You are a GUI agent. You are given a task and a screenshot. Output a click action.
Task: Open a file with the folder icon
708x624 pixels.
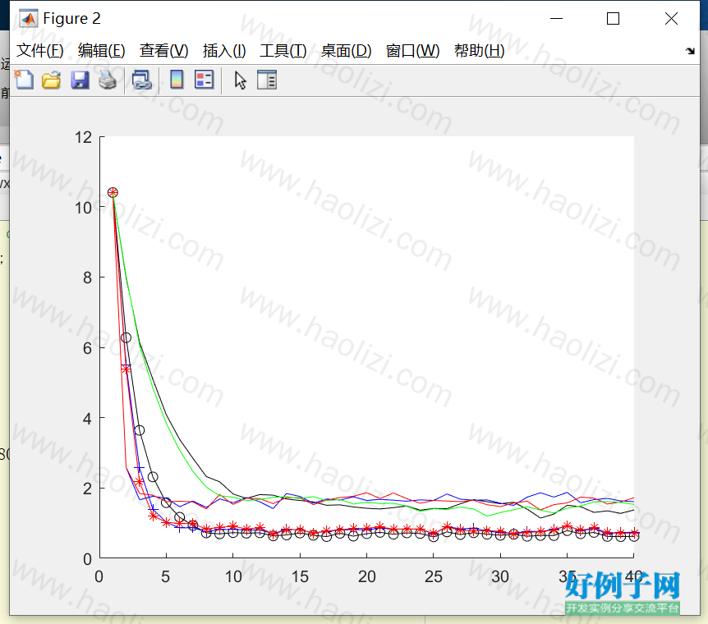tap(52, 80)
